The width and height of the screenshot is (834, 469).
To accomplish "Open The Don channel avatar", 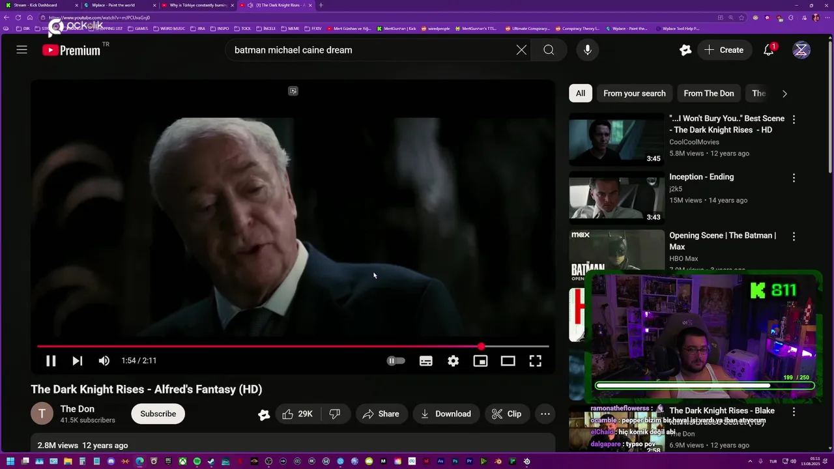I will [42, 414].
